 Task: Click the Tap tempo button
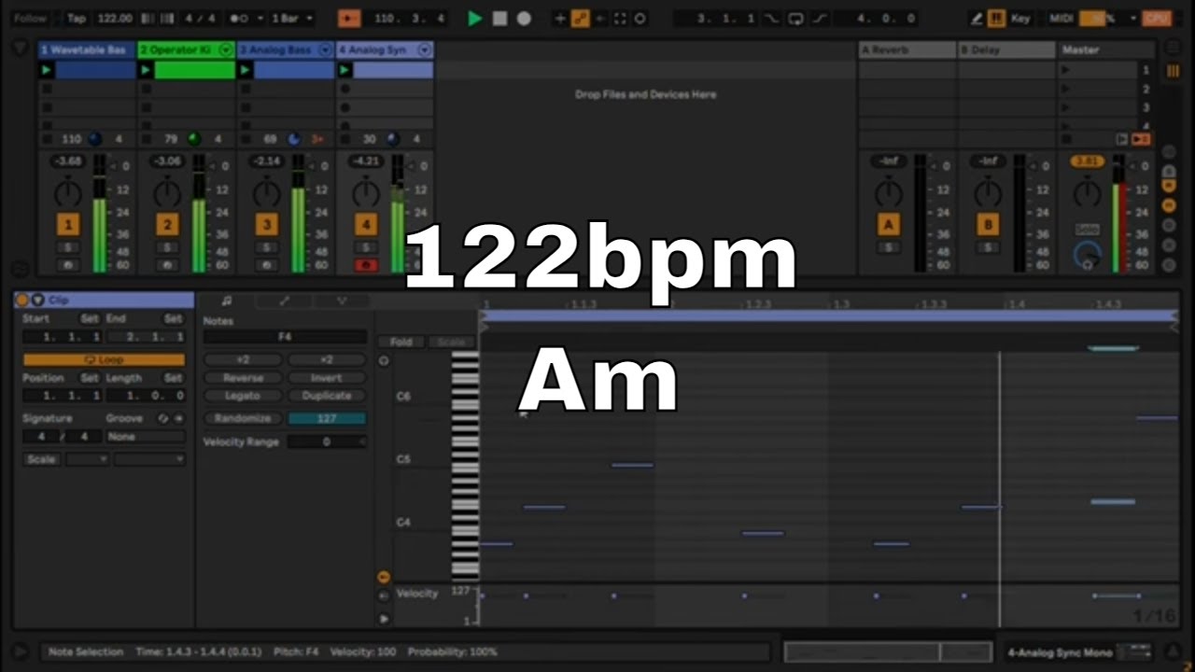[77, 19]
